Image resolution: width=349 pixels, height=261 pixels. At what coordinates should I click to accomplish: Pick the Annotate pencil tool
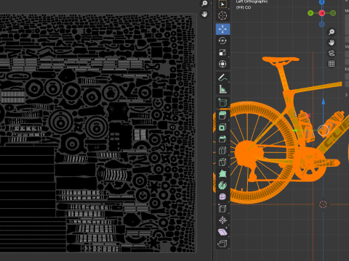(222, 78)
